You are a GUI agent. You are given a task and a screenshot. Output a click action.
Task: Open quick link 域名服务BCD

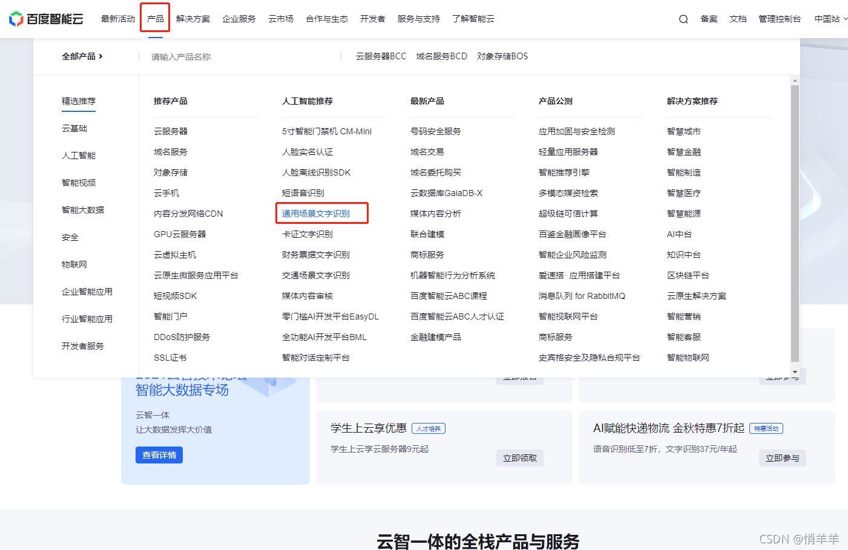click(x=442, y=56)
